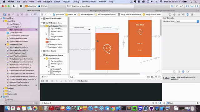The width and height of the screenshot is (200, 112).
Task: Collapse the View Message Scene
Action: click(42, 55)
